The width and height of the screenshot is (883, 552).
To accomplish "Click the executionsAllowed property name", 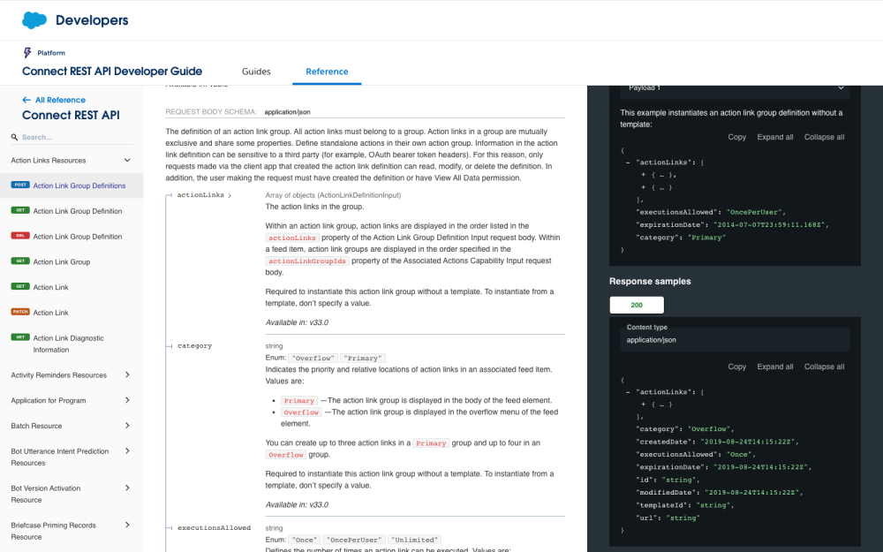I will coord(214,528).
